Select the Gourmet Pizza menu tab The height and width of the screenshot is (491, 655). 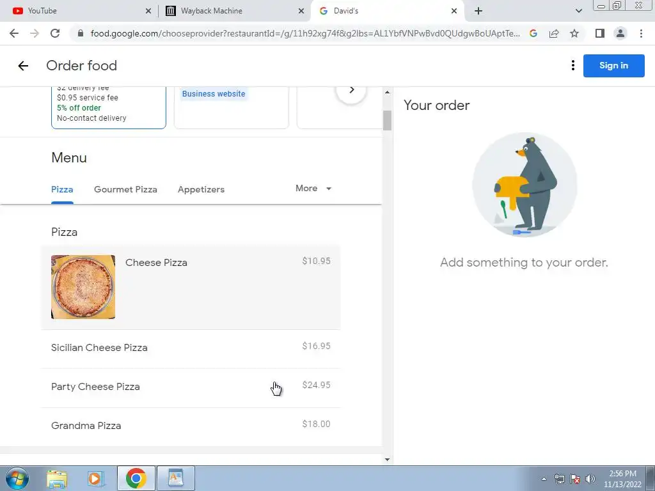tap(125, 189)
